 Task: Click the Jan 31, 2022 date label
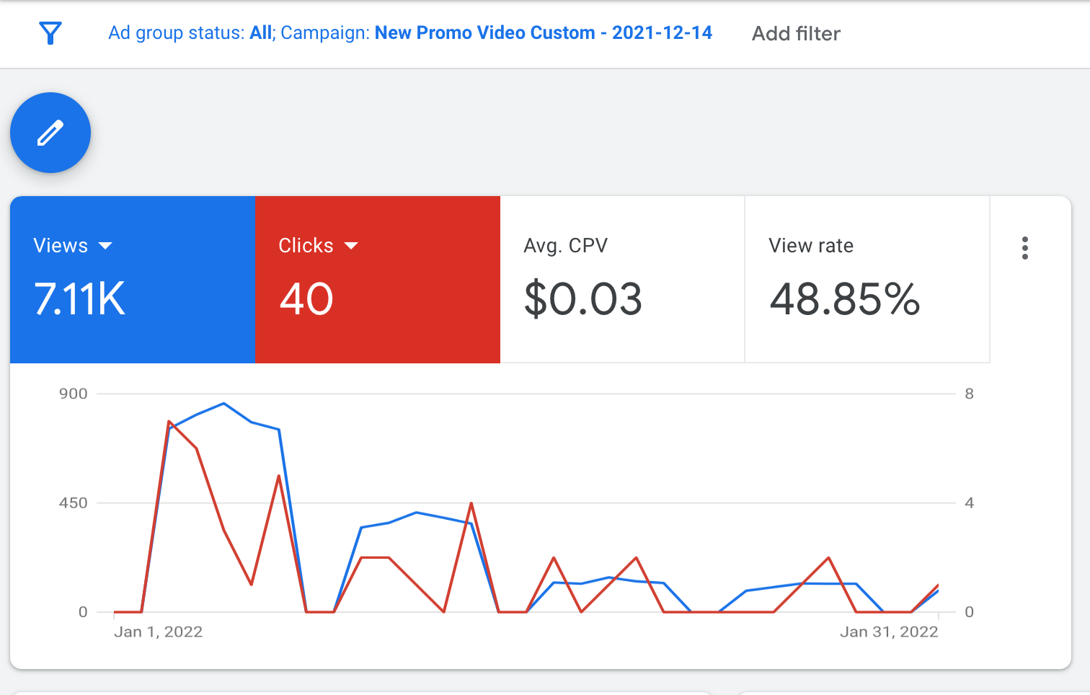pos(888,632)
